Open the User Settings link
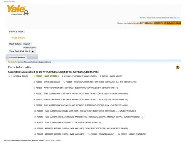Viewport: 185px width, 143px height. pyautogui.click(x=156, y=17)
